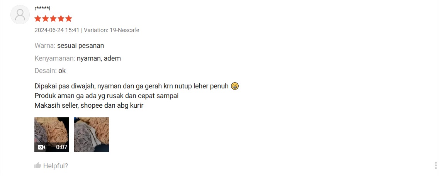Click the "Makasih seller, shopee dan abg kurir" line
Screen dimensions: 445x176
[89, 105]
